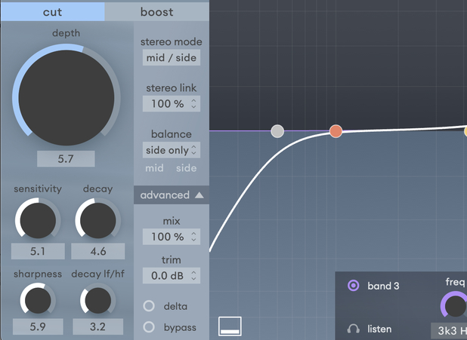The image size is (467, 340).
Task: Open the stereo mode mid / side dropdown
Action: (x=172, y=57)
